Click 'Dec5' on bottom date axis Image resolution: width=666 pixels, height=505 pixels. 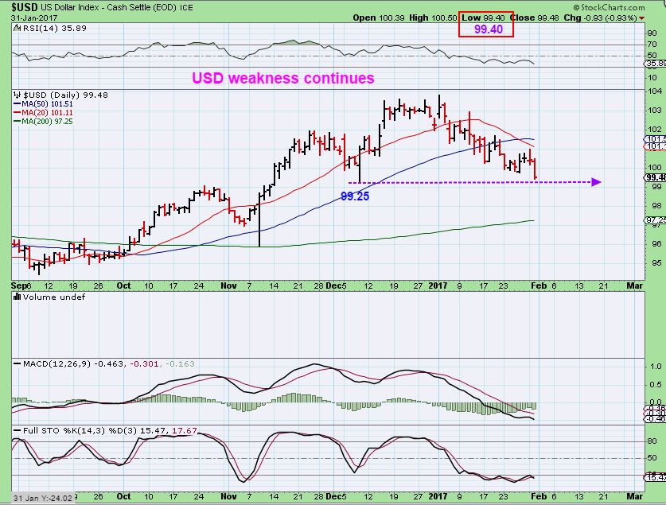pos(336,496)
